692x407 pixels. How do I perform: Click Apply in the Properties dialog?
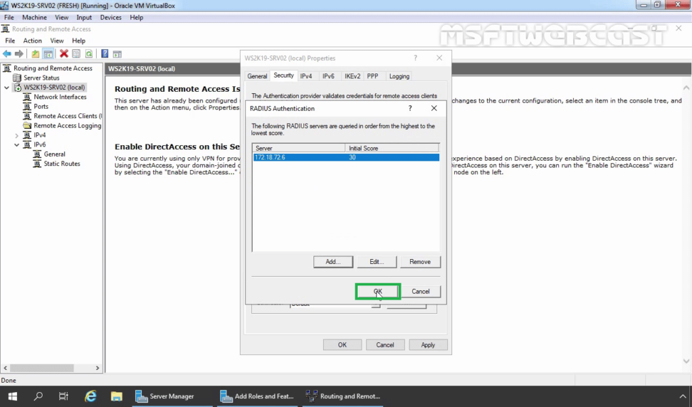click(428, 345)
